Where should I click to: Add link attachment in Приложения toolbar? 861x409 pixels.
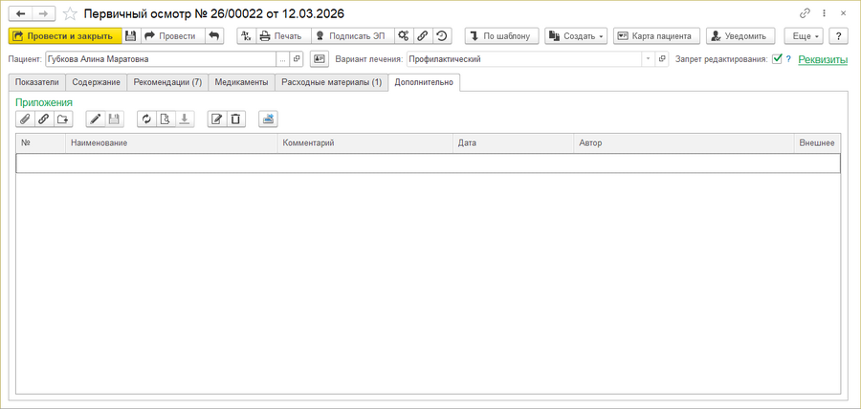[x=43, y=118]
